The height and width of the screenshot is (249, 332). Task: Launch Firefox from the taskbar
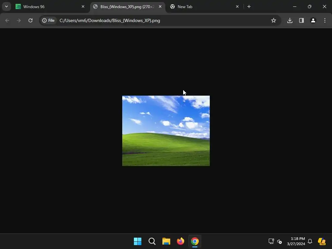(x=181, y=241)
